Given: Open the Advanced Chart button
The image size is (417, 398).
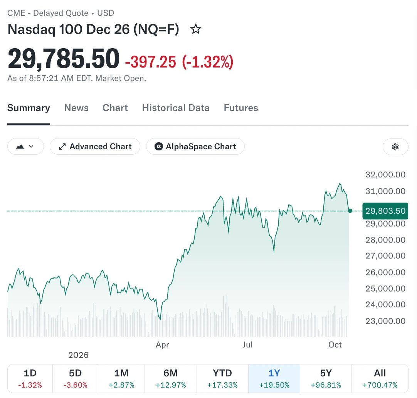Looking at the screenshot, I should [95, 146].
